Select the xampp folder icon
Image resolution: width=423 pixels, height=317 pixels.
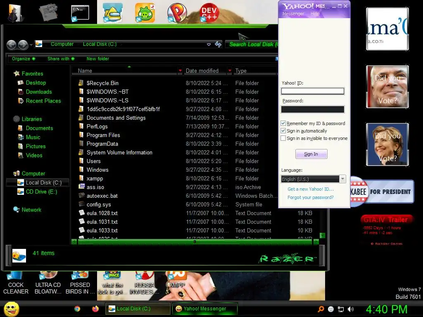pyautogui.click(x=81, y=178)
